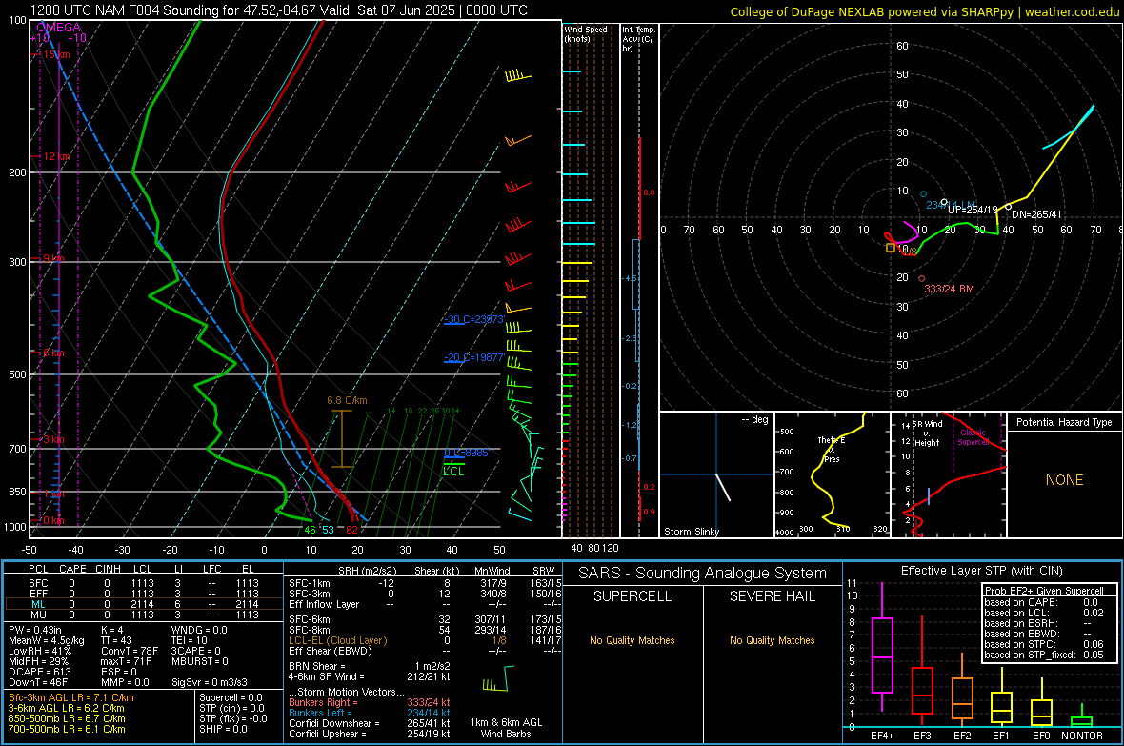Click the red Bunkers right-mover circle on hodograph
The image size is (1124, 746).
pos(922,279)
